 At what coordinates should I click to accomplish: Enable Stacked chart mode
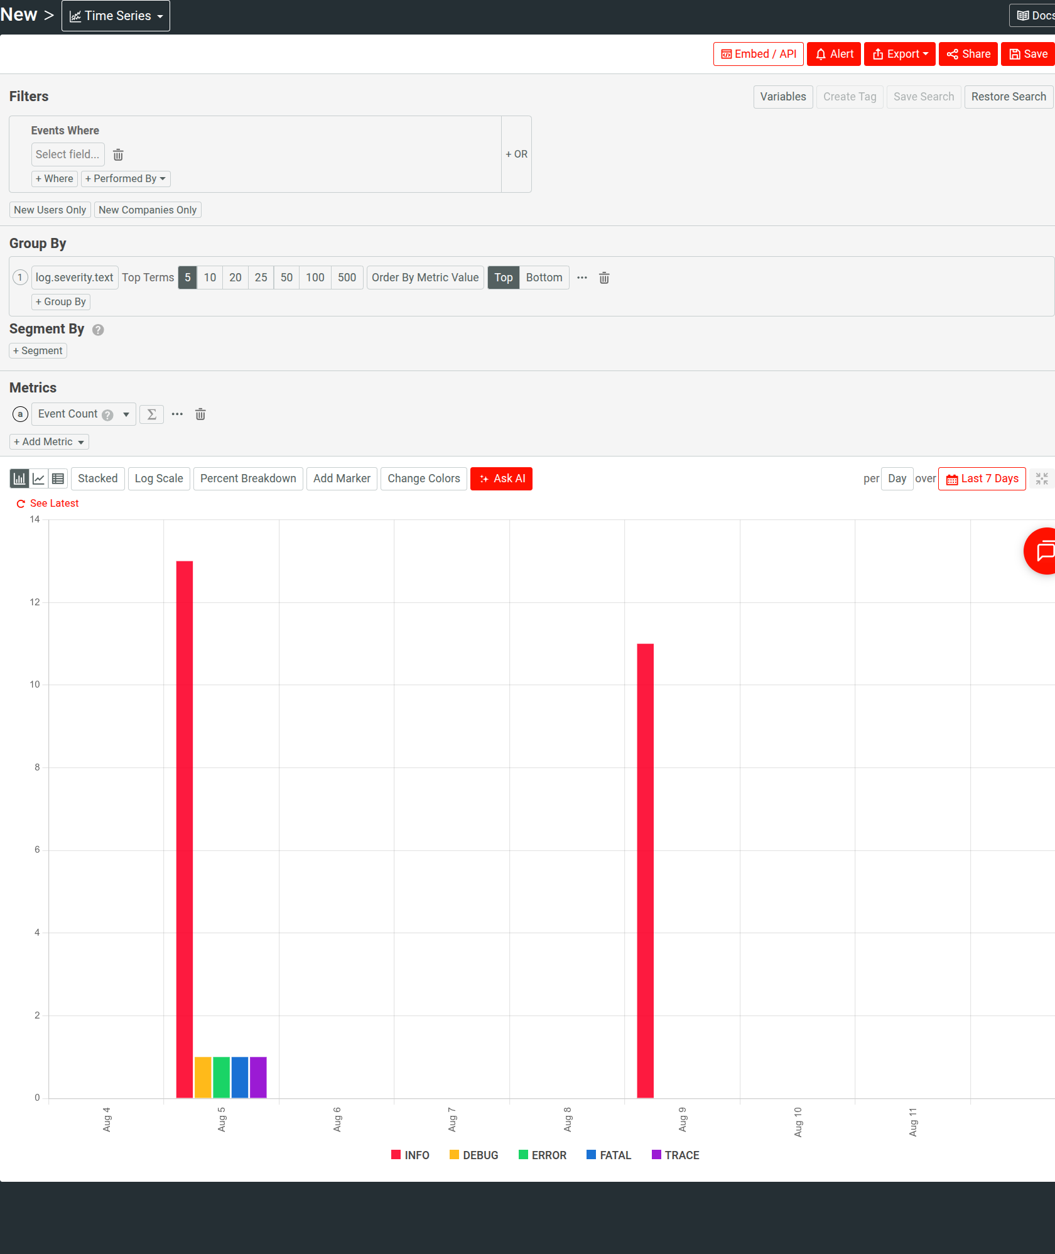point(97,478)
